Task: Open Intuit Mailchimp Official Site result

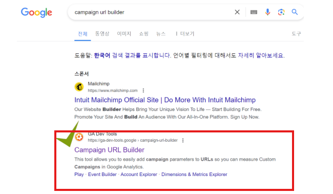Action: point(165,100)
